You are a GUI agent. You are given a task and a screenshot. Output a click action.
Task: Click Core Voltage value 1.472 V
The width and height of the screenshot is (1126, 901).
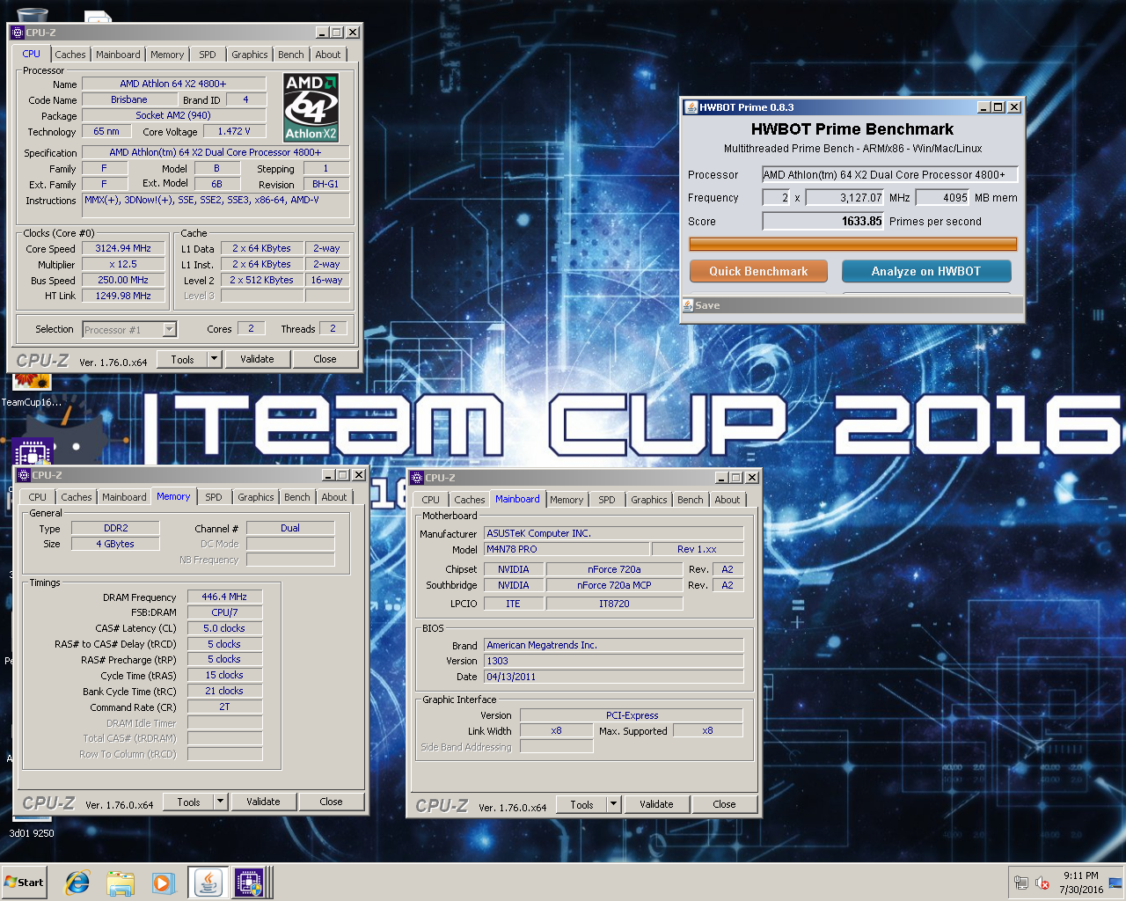(234, 131)
